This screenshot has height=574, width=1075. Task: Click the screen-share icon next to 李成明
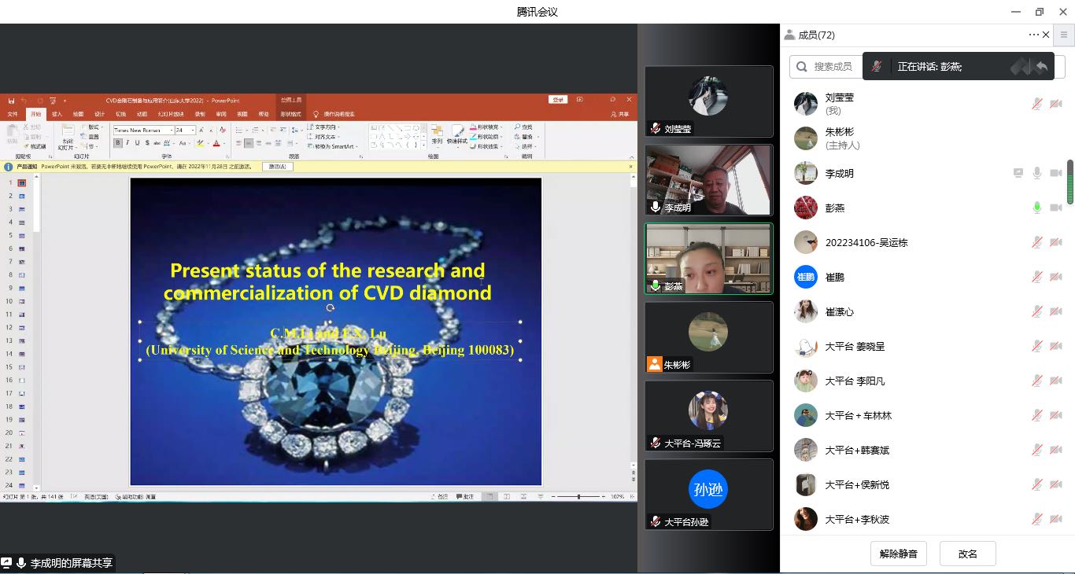(1018, 173)
